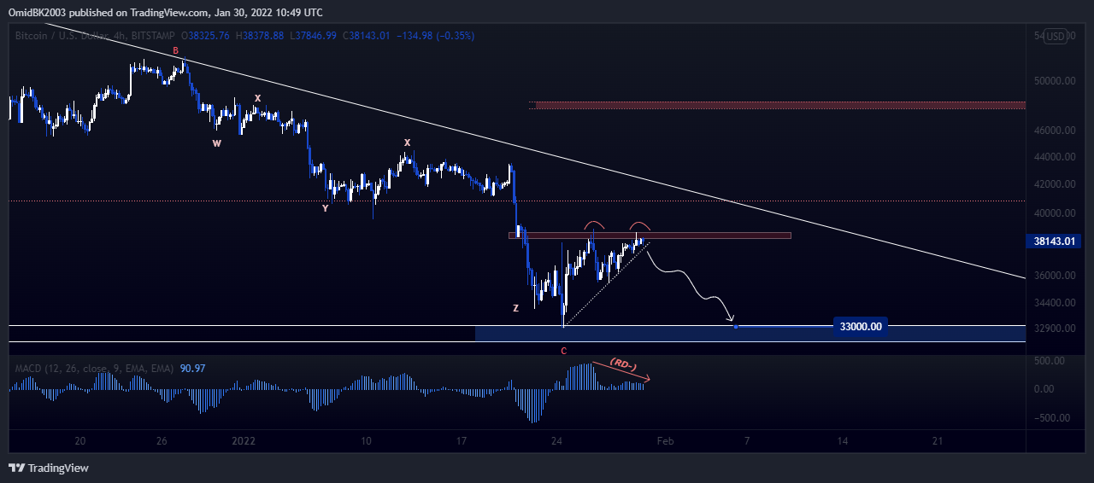Screen dimensions: 1094x483
Task: Click the wave label W
Action: [x=217, y=143]
